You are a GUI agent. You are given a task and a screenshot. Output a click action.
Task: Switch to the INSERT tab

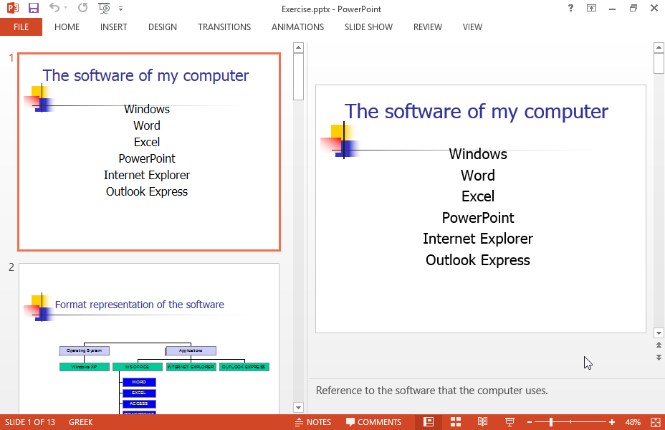tap(114, 27)
